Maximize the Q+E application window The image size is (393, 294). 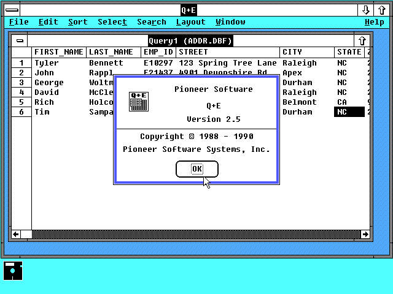coord(380,10)
